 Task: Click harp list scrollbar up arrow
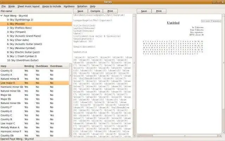coord(70,65)
